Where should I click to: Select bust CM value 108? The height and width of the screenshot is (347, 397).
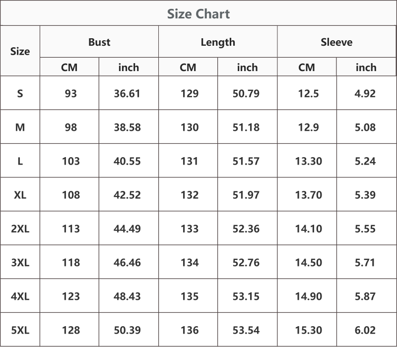(x=71, y=195)
